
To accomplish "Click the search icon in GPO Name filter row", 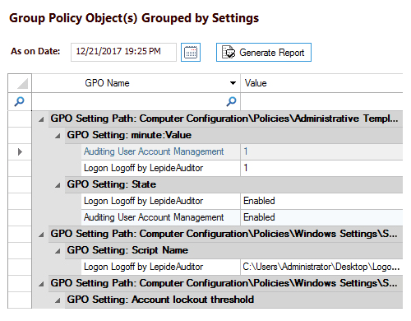I will pos(231,101).
